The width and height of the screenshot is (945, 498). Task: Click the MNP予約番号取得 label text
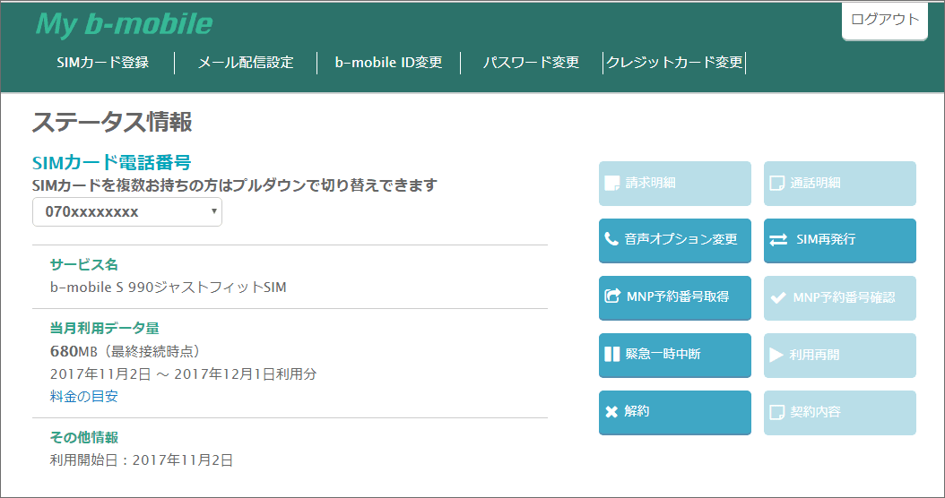coord(678,296)
